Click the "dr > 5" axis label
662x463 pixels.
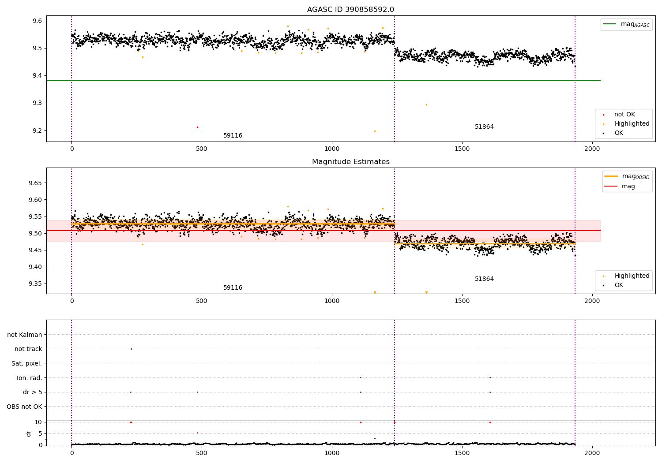(33, 392)
